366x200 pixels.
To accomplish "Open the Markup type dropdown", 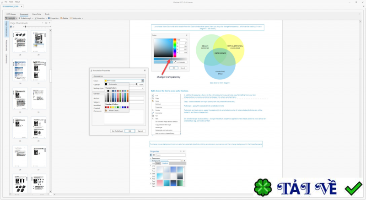I will [x=143, y=88].
